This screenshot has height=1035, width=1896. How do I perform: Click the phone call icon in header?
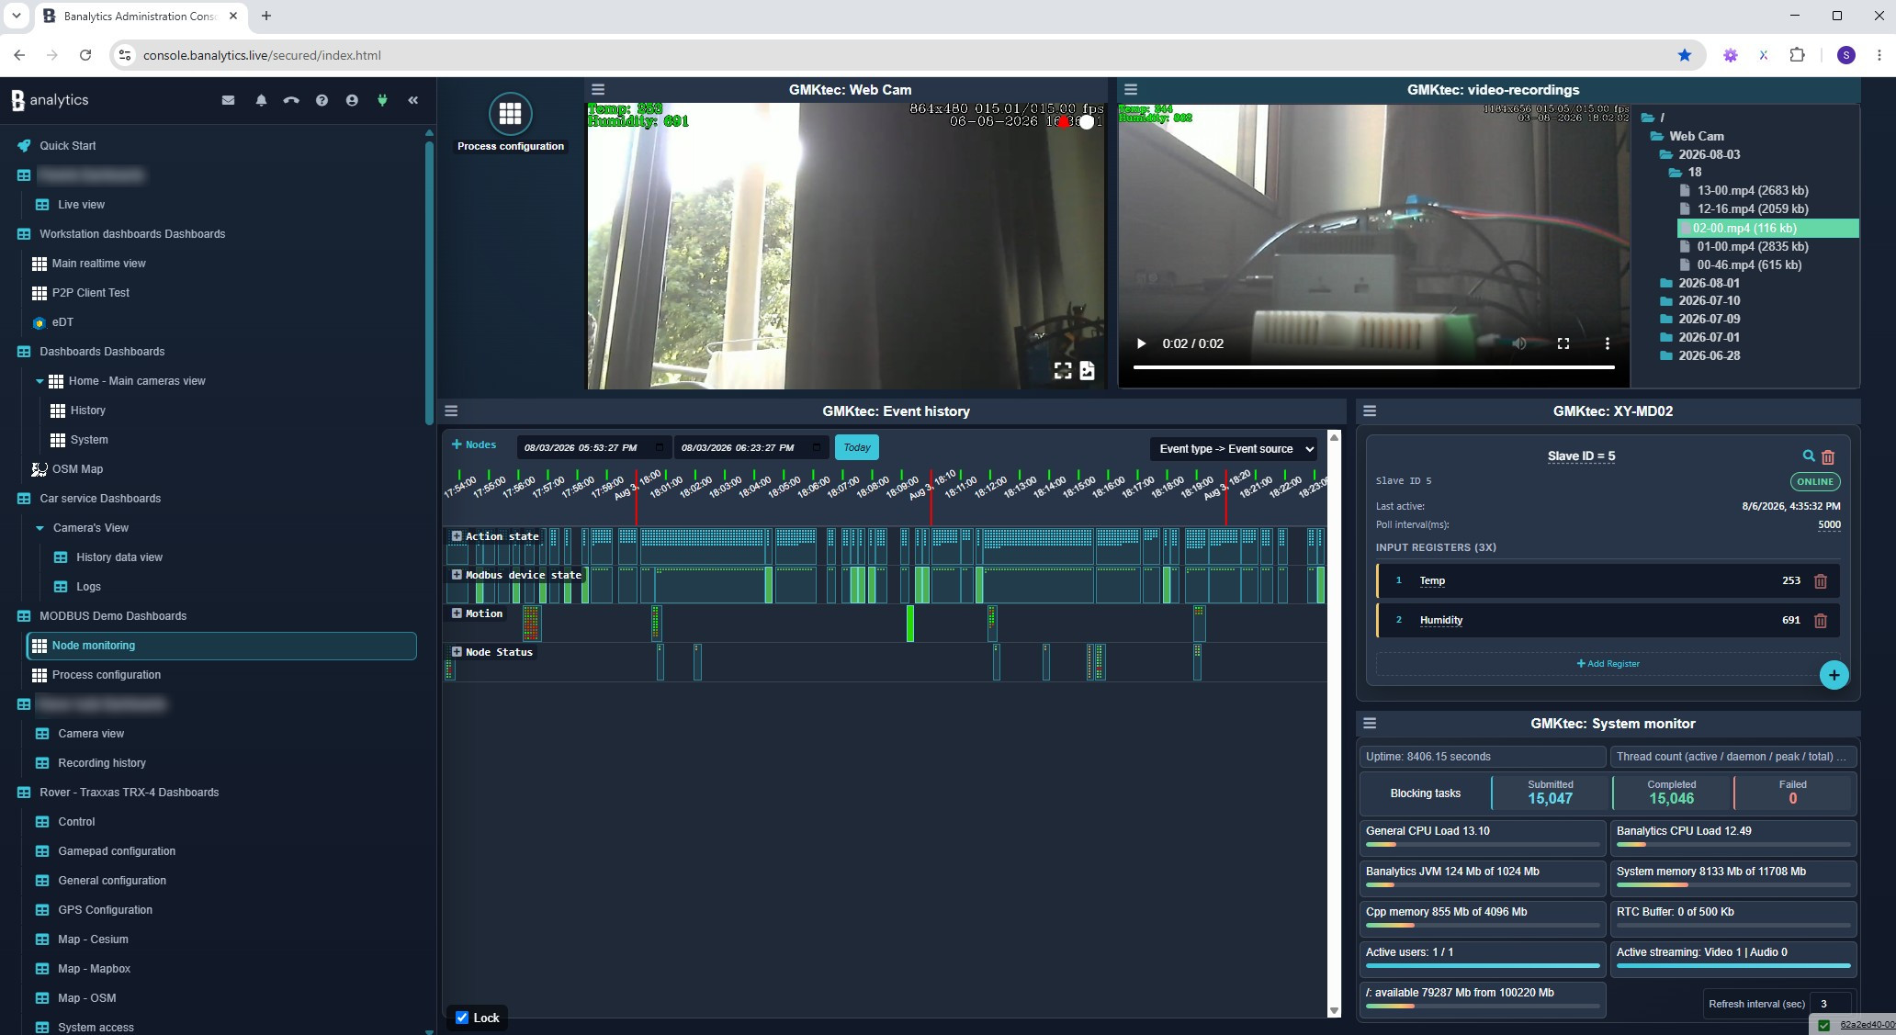tap(291, 100)
